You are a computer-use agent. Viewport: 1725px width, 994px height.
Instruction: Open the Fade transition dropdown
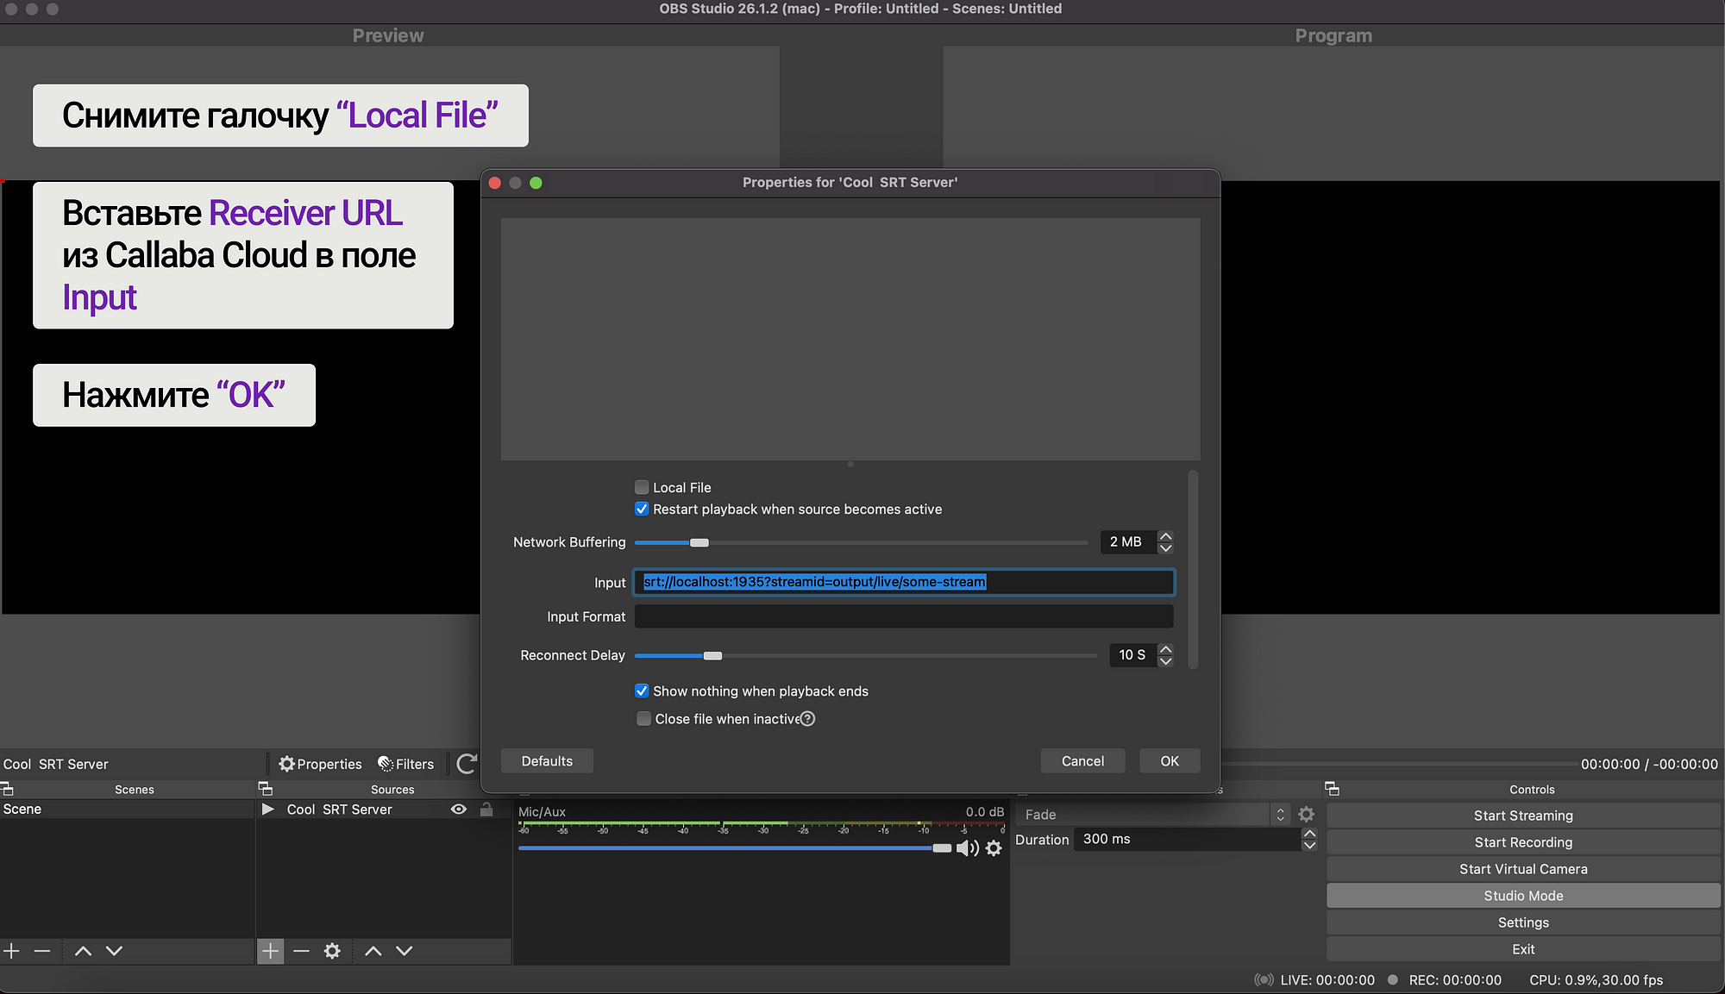pos(1153,815)
